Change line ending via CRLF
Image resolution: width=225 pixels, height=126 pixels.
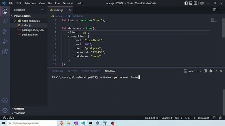[x=188, y=118]
